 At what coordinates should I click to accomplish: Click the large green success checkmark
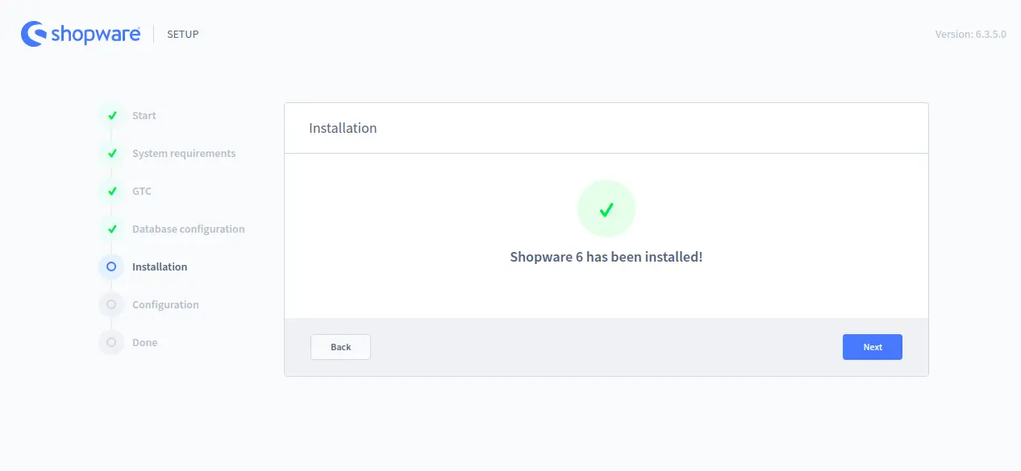click(x=606, y=209)
